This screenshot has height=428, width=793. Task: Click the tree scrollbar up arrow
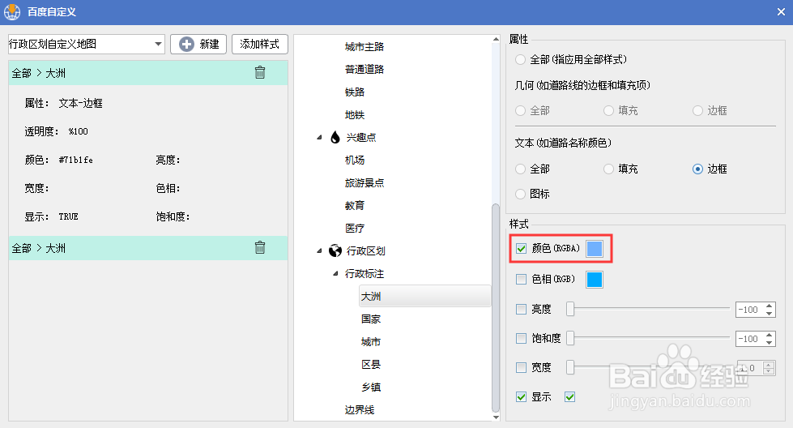coord(496,39)
